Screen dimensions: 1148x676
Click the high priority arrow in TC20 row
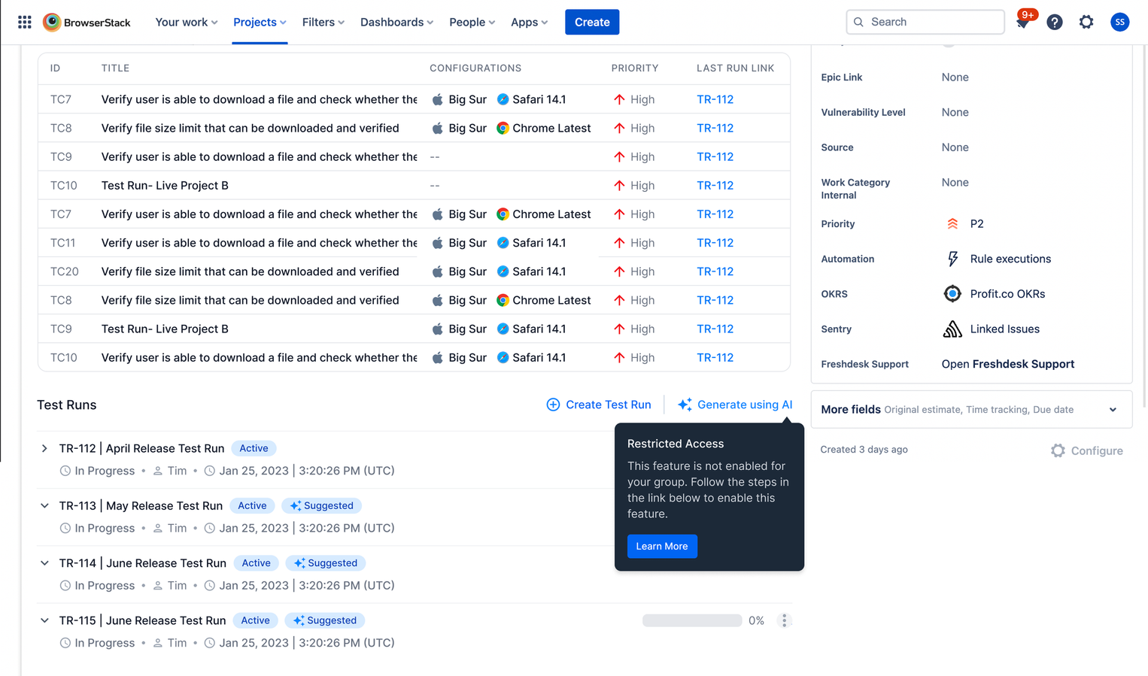[x=619, y=271]
